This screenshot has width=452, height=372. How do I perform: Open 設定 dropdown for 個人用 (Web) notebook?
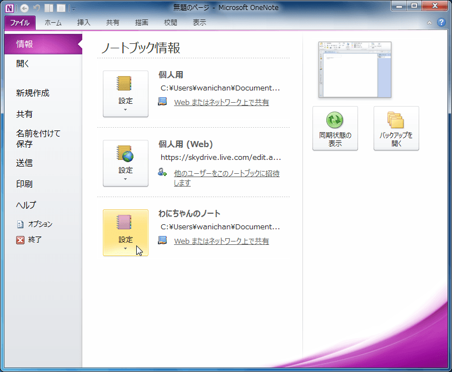(126, 163)
